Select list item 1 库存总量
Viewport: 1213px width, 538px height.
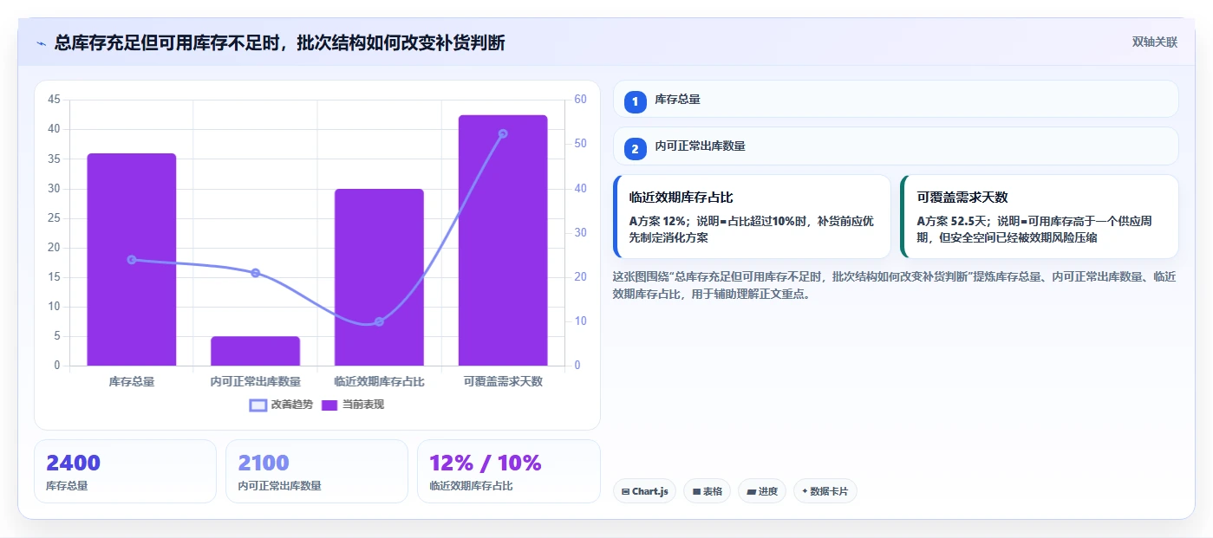point(896,100)
